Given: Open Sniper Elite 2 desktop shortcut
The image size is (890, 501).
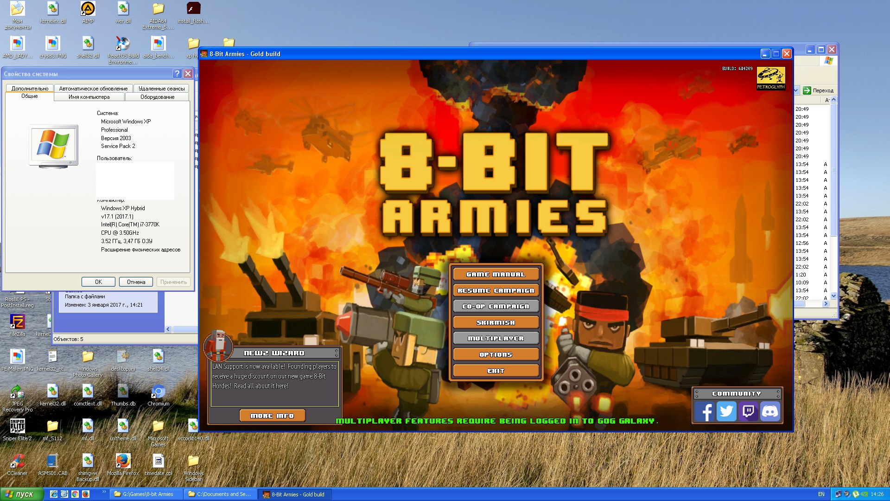Looking at the screenshot, I should point(17,430).
